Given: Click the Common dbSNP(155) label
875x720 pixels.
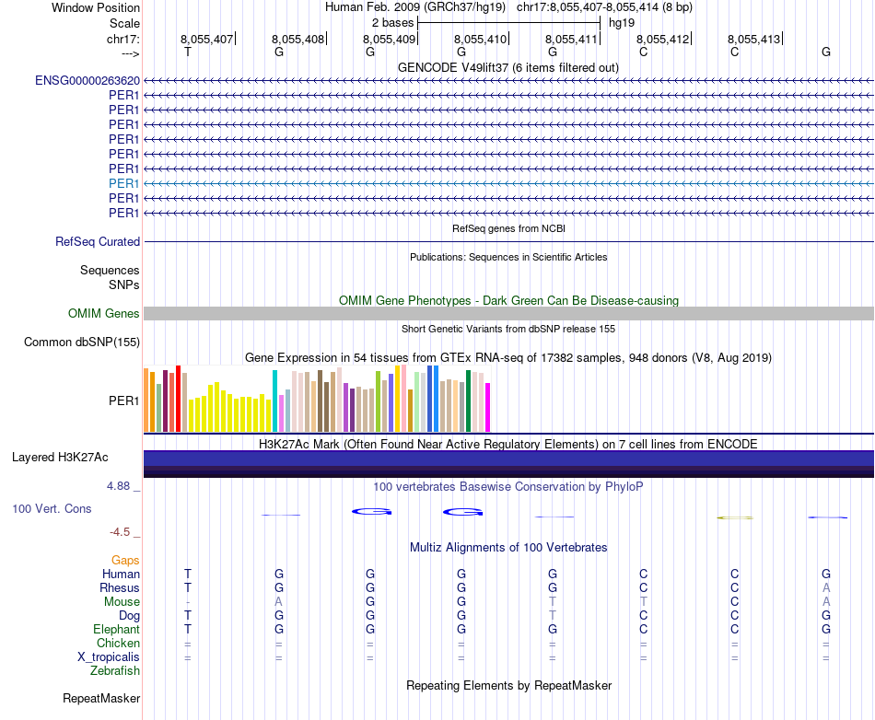Looking at the screenshot, I should [x=81, y=342].
